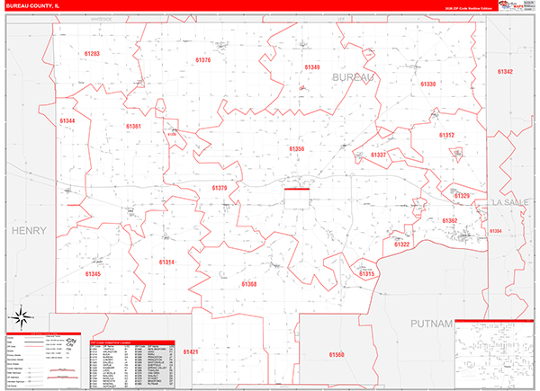The image size is (540, 391).
Task: Select ZIP code label 61421
Action: click(x=191, y=351)
